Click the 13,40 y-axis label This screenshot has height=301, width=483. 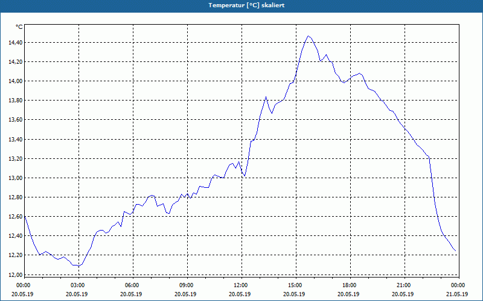click(15, 140)
